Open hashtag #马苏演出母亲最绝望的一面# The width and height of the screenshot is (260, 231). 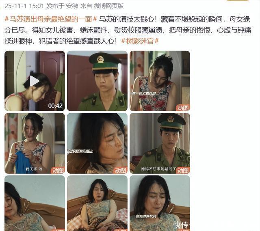50,19
